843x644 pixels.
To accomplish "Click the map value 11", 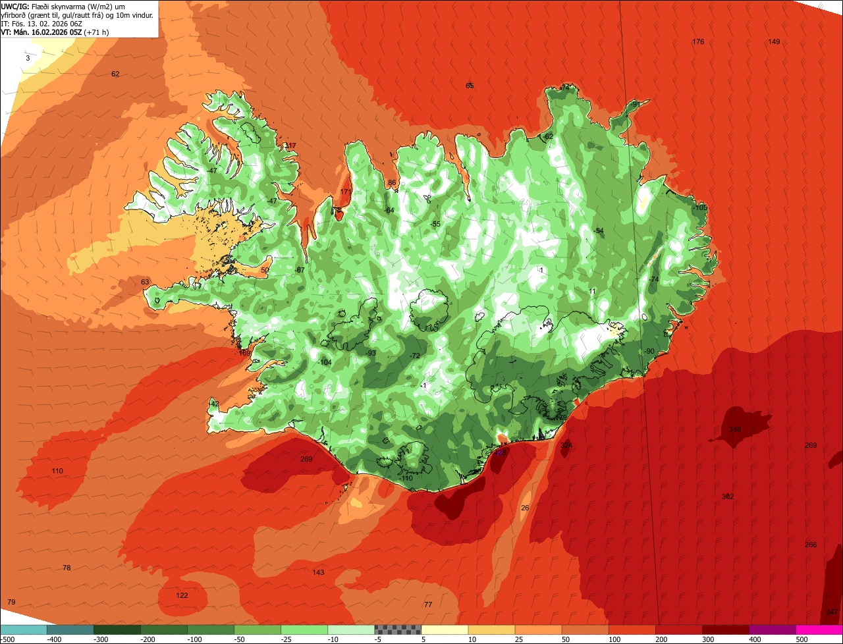I will [x=592, y=292].
